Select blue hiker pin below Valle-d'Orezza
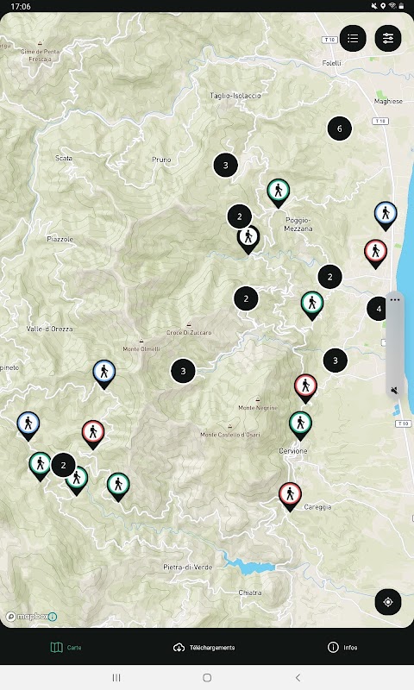The image size is (414, 690). click(x=103, y=374)
